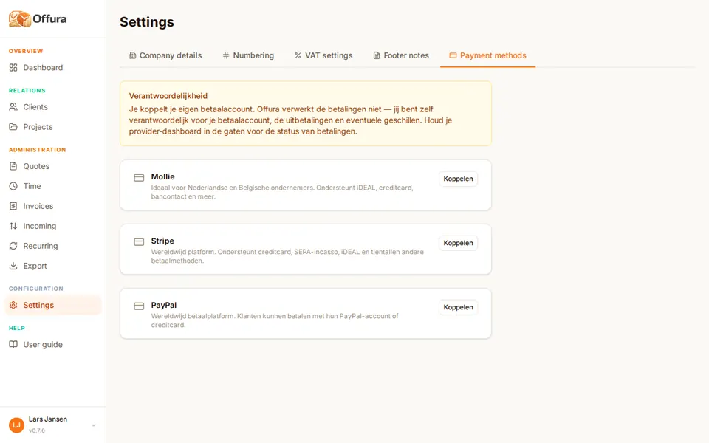
Task: Click Koppelen button for Mollie
Action: [x=458, y=179]
